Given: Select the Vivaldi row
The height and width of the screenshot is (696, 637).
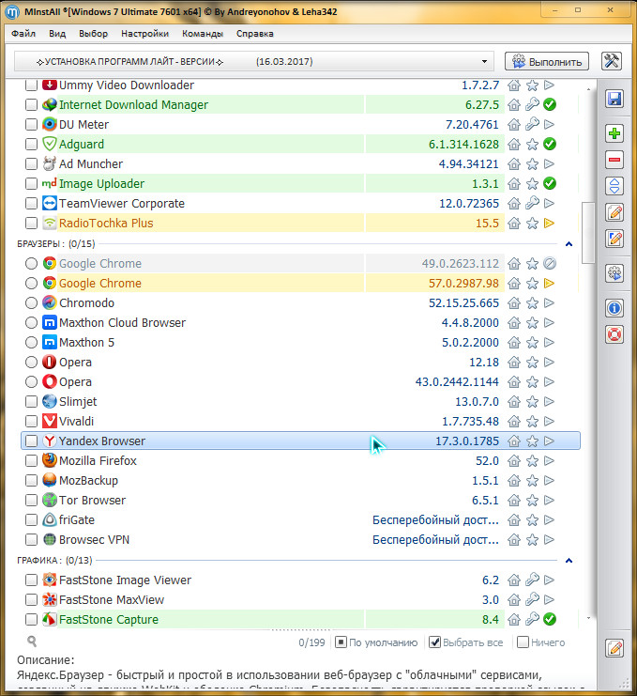Looking at the screenshot, I should click(300, 421).
